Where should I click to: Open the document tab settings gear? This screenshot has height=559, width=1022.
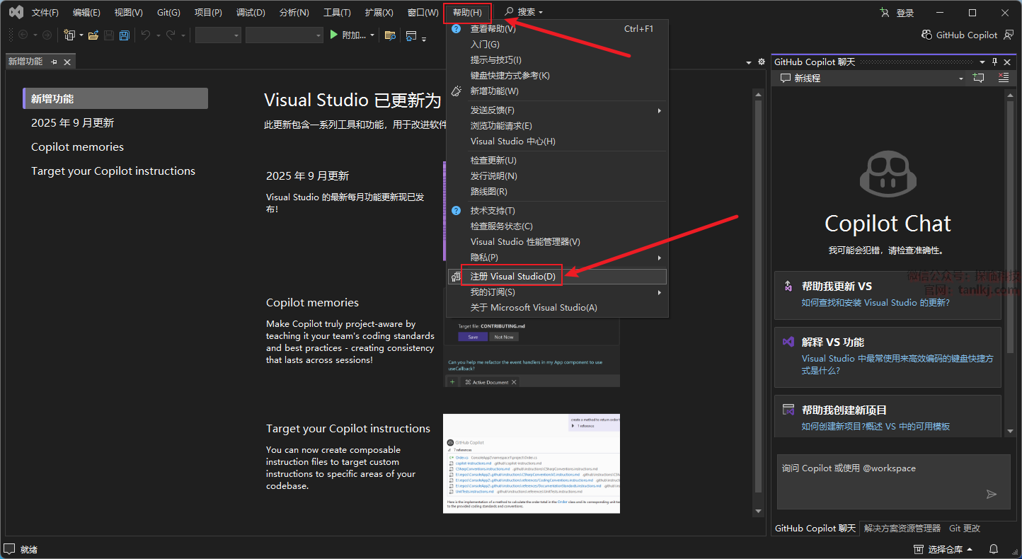[762, 62]
